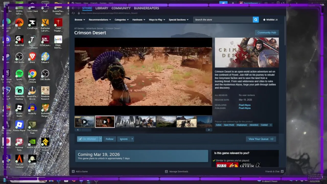Open the Bushside Rangers desktop icon
This screenshot has height=184, width=327.
45,110
